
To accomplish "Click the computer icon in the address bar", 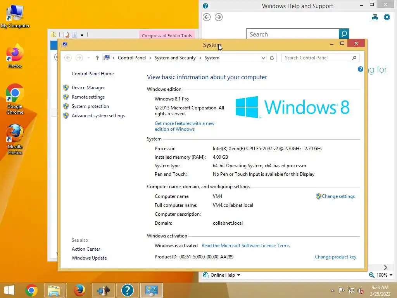I will coord(107,58).
